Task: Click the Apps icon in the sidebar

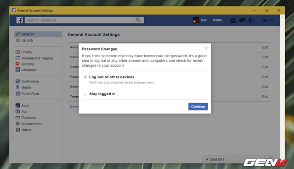Action: point(17,105)
